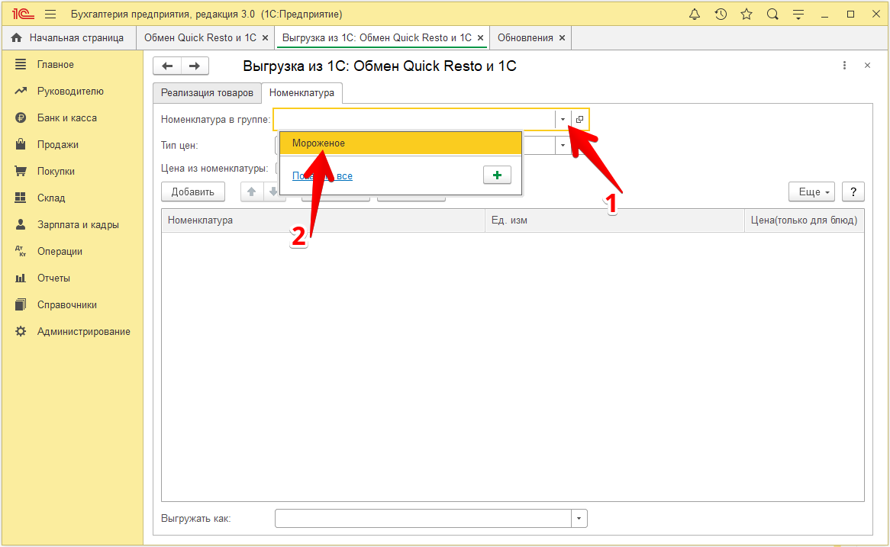The image size is (890, 547).
Task: Switch to the Обновления tab
Action: (525, 38)
